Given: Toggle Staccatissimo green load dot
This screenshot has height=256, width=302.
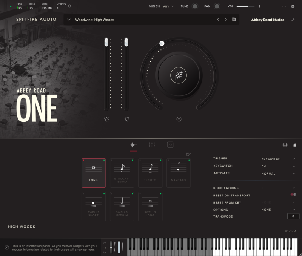Looking at the screenshot, I should click(133, 160).
